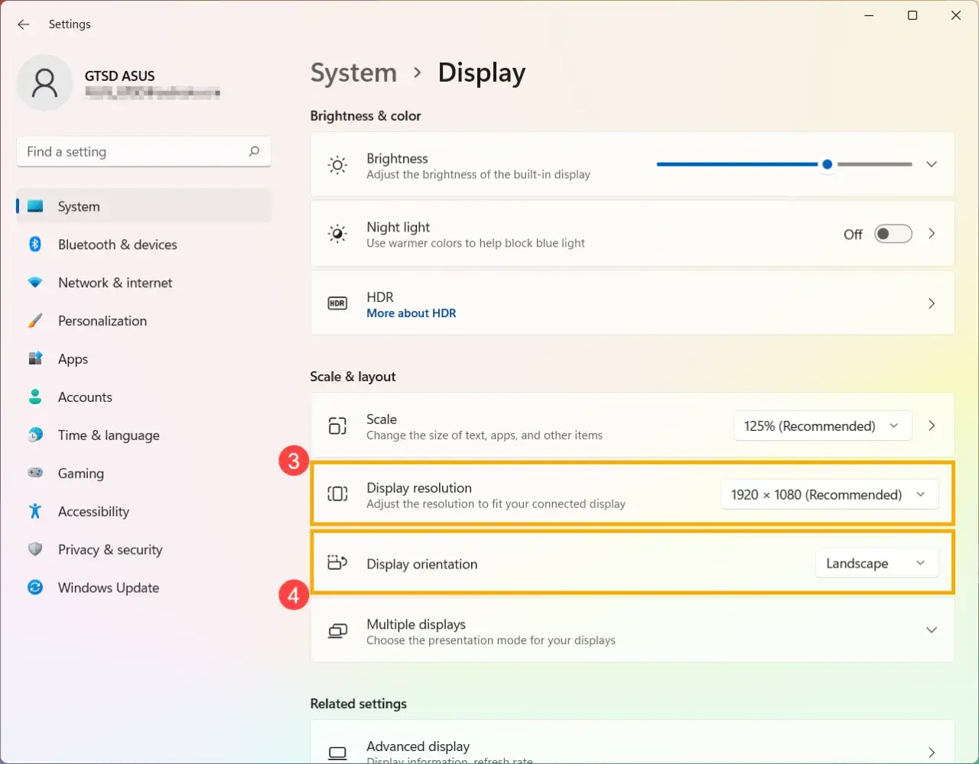The width and height of the screenshot is (979, 764).
Task: Open the Landscape orientation dropdown
Action: click(x=877, y=563)
